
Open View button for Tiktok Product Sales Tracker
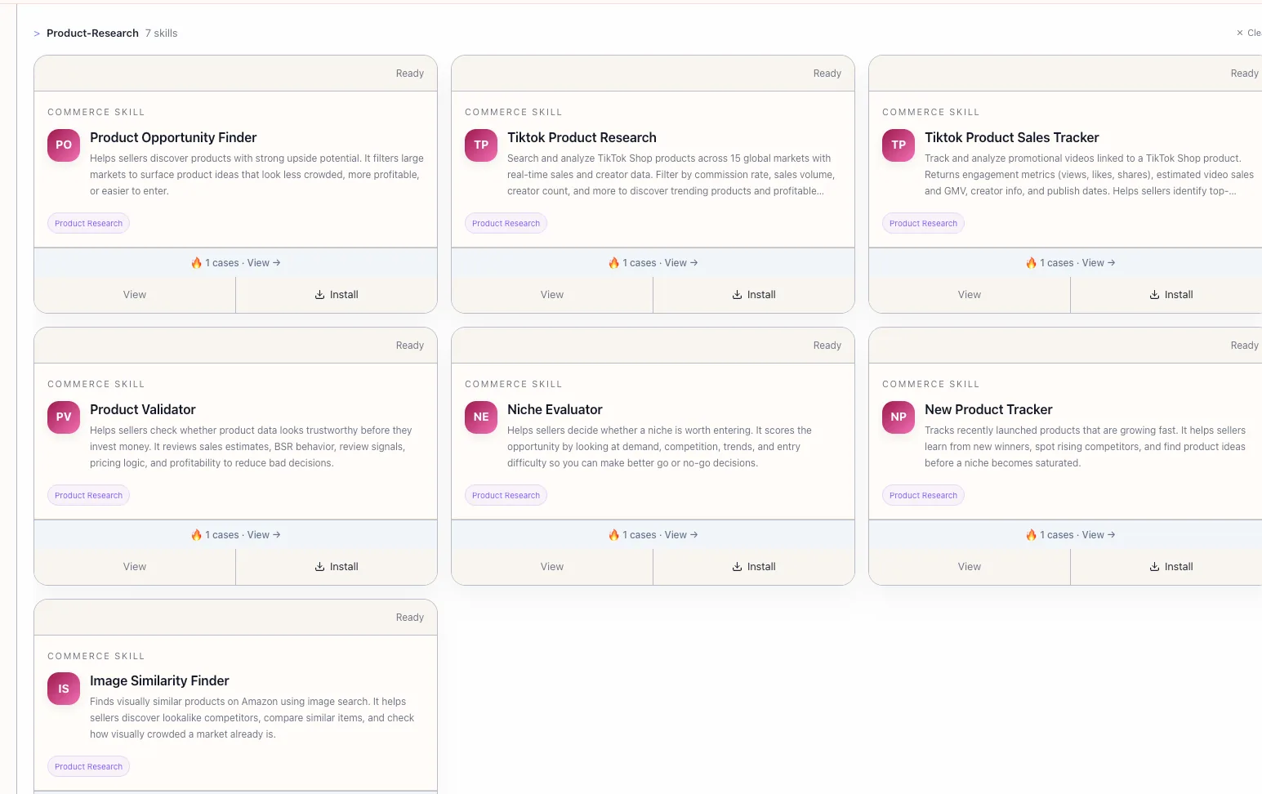(x=970, y=295)
